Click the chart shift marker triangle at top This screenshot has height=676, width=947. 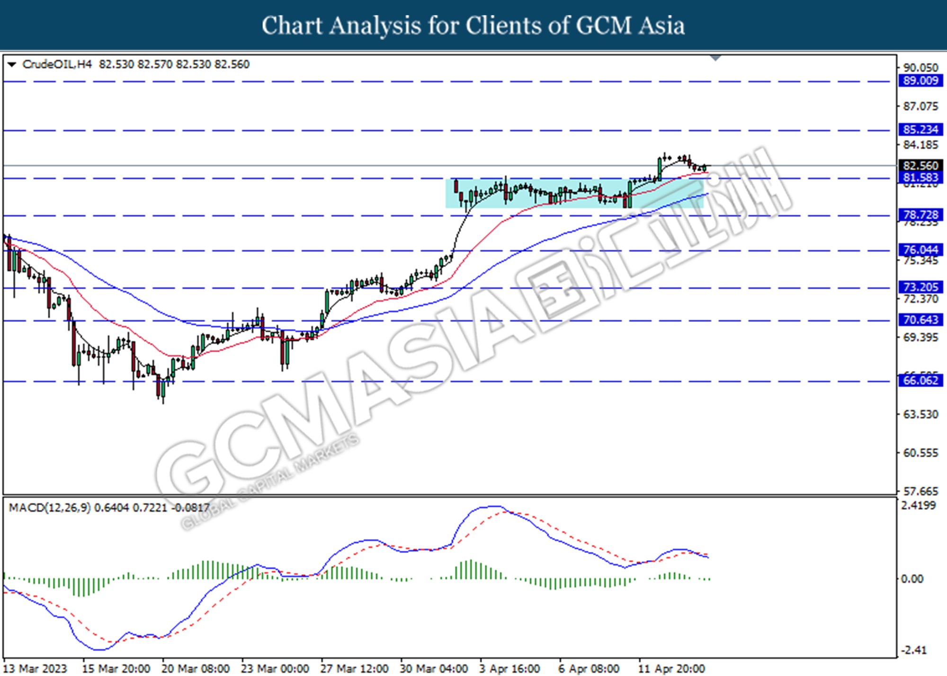715,58
